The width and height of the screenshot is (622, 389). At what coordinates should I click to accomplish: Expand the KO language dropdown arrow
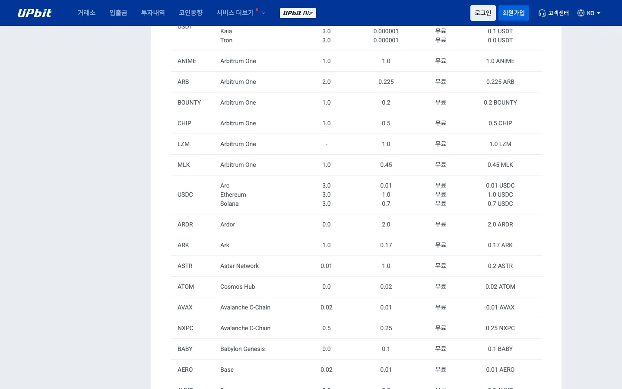(x=599, y=13)
